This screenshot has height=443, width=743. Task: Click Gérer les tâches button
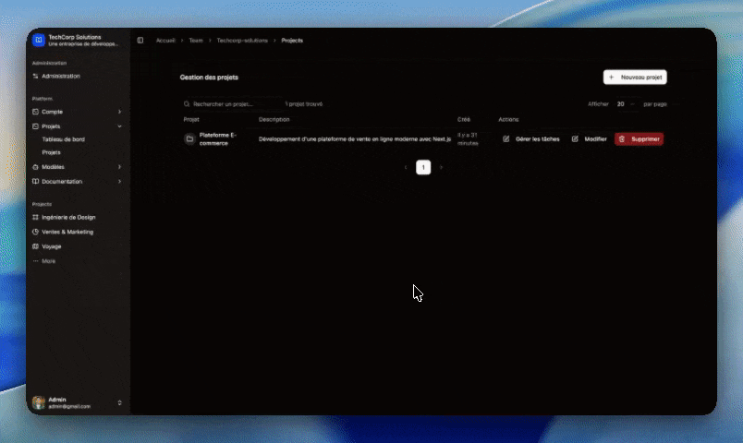531,139
